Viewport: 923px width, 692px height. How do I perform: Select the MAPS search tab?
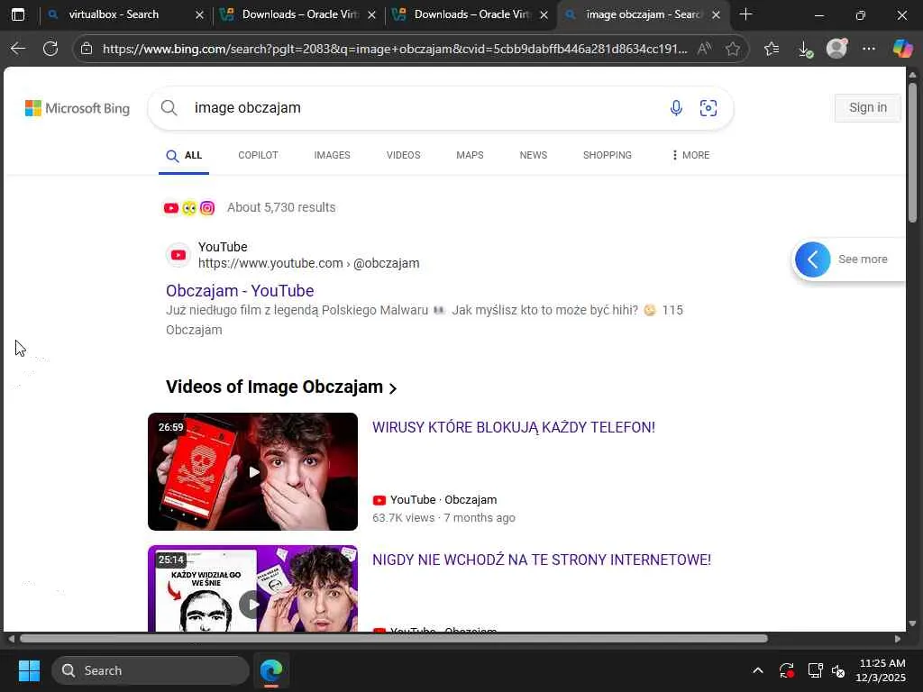470,155
